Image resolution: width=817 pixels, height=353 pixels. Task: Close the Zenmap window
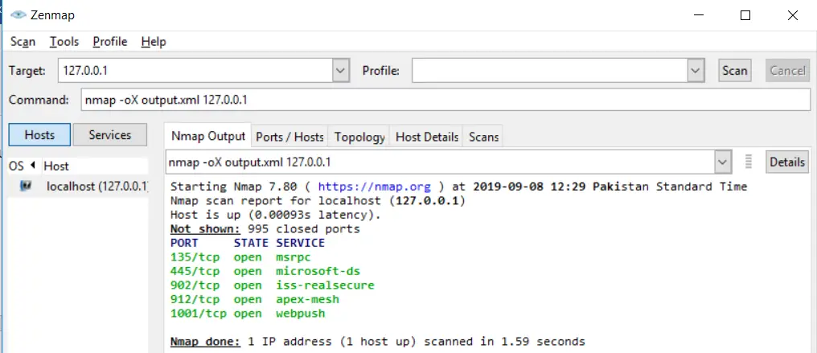793,15
